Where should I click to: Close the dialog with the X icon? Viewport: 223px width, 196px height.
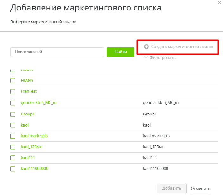pos(220,3)
